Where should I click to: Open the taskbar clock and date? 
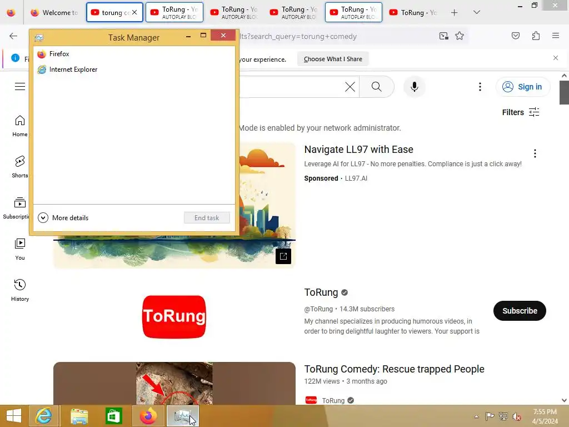point(545,416)
